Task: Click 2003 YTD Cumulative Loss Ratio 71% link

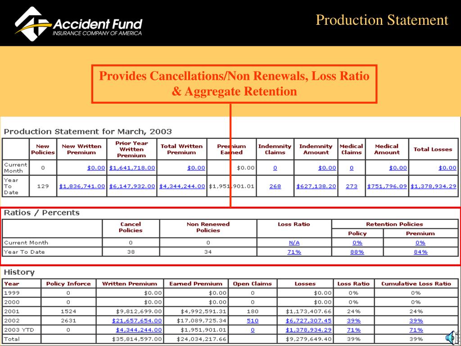Action: click(416, 330)
